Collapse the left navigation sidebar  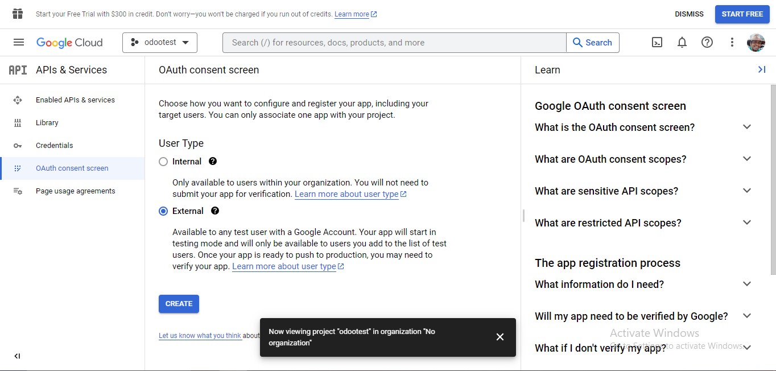17,356
